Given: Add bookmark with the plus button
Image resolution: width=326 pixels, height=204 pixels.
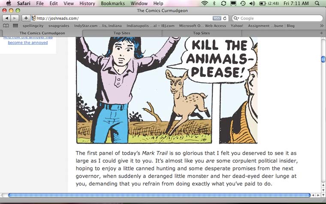Looking at the screenshot, I should pos(26,18).
